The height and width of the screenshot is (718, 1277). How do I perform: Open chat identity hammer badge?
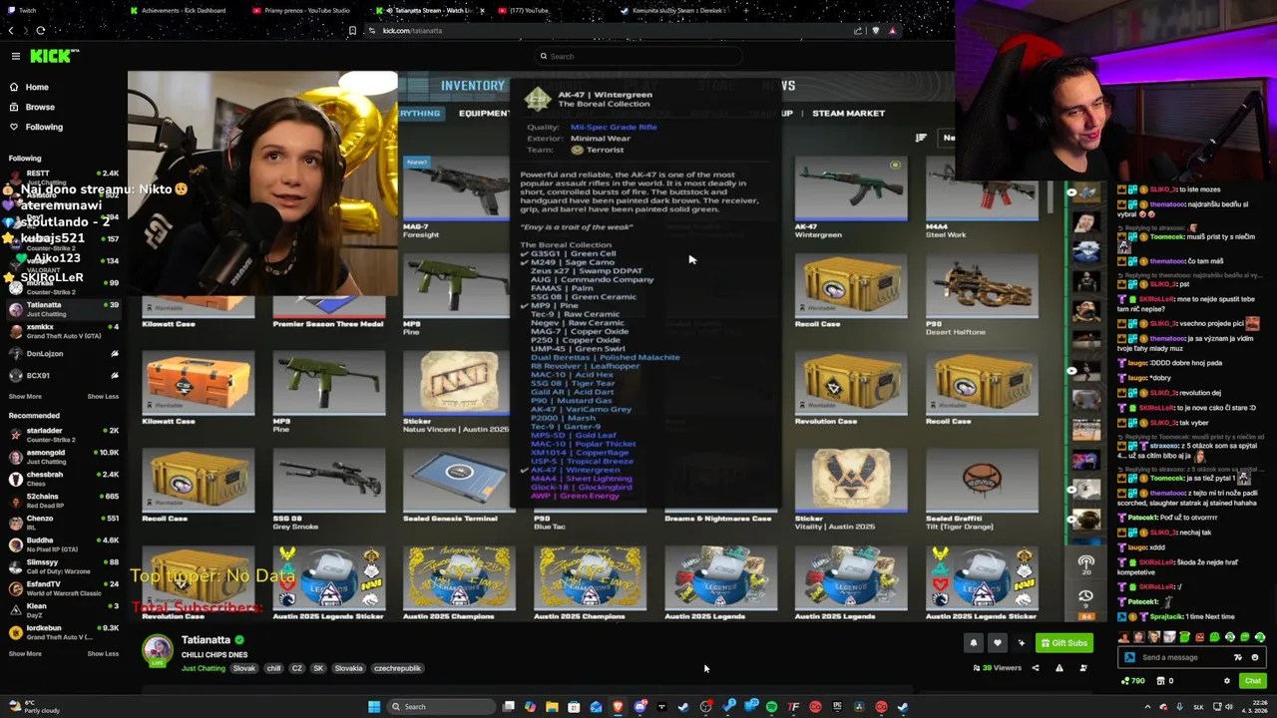pos(1129,657)
